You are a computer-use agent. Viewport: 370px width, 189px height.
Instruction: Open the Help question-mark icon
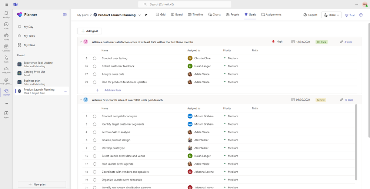361,15
